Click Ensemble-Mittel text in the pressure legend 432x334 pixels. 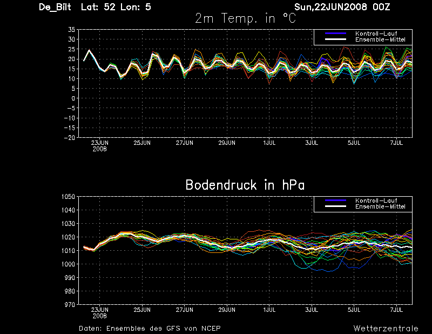pos(380,207)
